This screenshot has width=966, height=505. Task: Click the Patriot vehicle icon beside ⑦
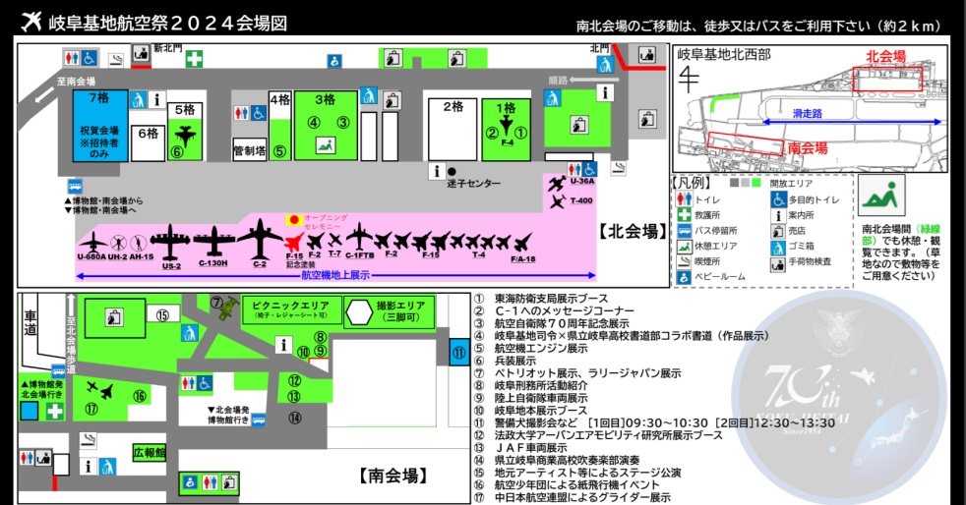coord(230,308)
